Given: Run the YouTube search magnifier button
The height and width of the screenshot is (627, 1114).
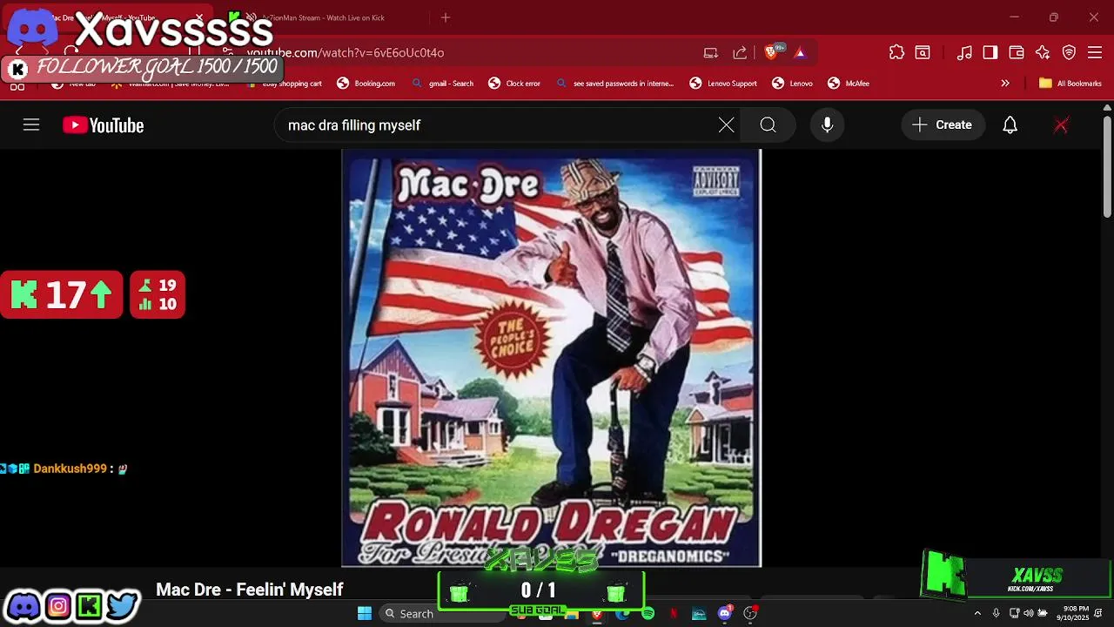Looking at the screenshot, I should coord(768,125).
